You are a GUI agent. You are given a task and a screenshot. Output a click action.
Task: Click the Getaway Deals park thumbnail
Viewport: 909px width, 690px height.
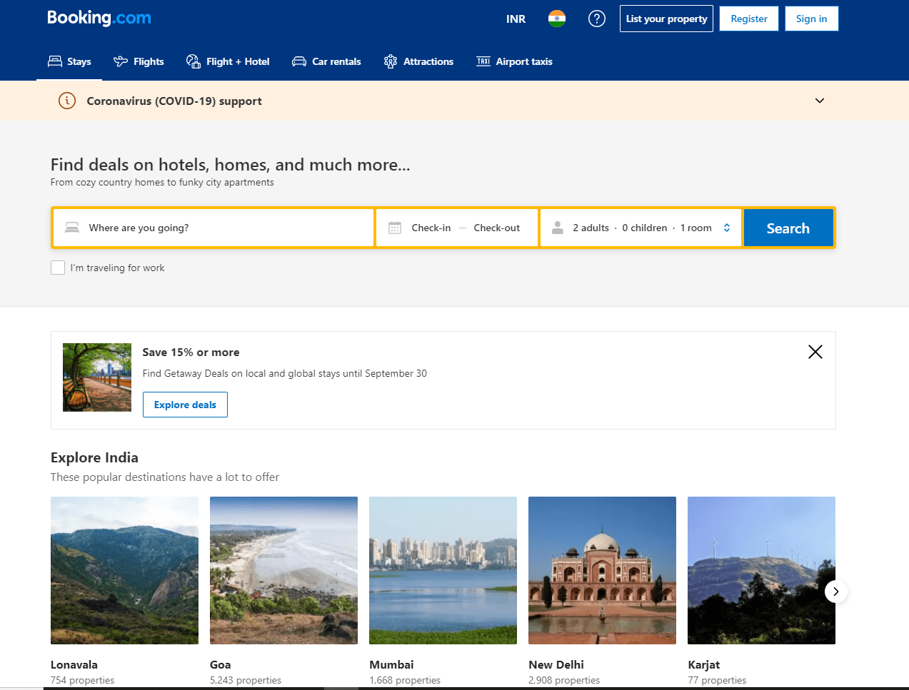pos(97,377)
